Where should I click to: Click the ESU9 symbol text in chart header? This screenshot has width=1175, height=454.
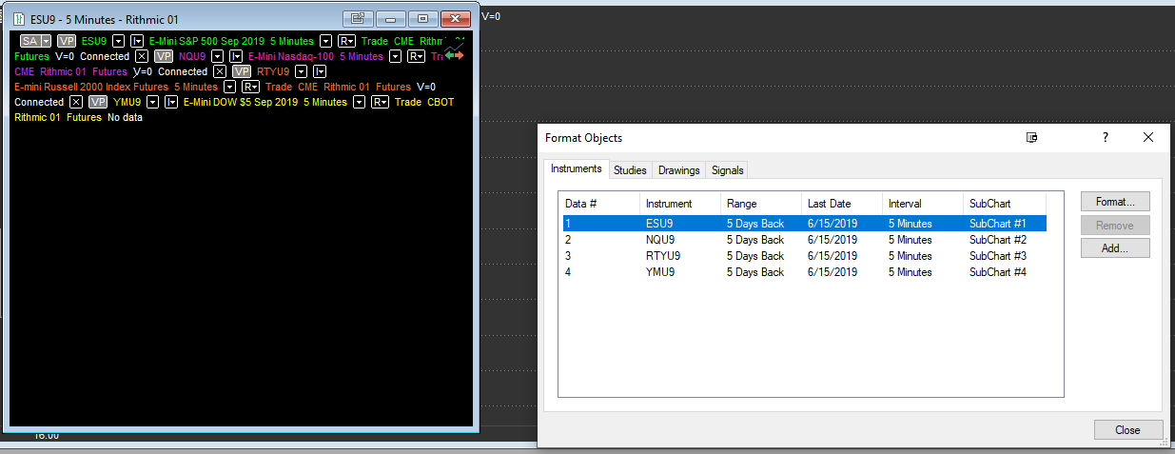click(94, 41)
